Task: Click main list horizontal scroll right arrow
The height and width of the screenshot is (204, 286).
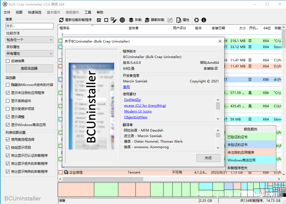Action: pos(279,179)
